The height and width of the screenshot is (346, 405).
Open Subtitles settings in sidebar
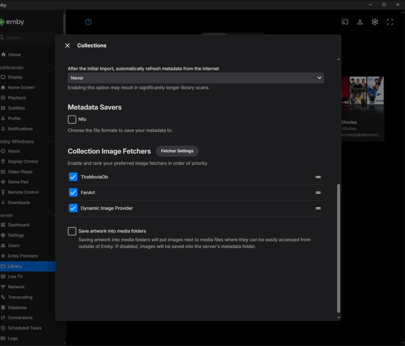[x=17, y=108]
